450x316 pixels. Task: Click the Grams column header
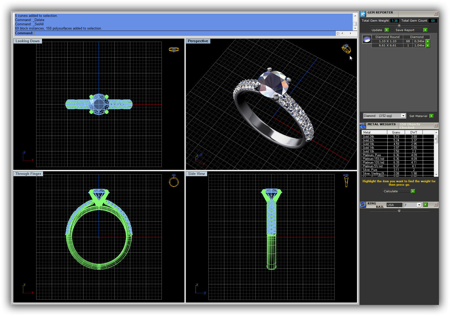396,132
